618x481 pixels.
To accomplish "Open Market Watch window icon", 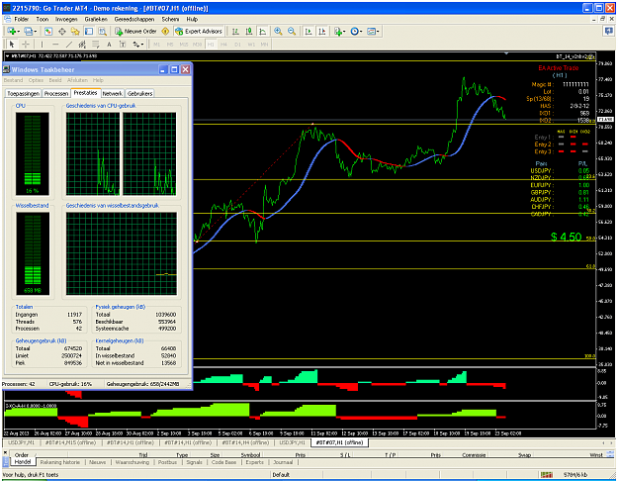I will [x=48, y=31].
